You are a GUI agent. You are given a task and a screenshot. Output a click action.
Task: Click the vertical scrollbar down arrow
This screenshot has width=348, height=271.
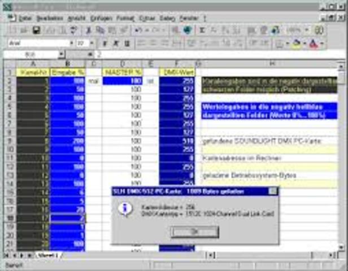click(x=341, y=247)
